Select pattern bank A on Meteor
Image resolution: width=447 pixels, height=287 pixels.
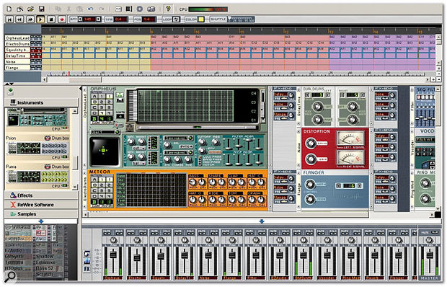point(94,180)
